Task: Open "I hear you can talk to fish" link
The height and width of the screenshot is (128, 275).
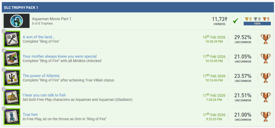Action: (44, 95)
